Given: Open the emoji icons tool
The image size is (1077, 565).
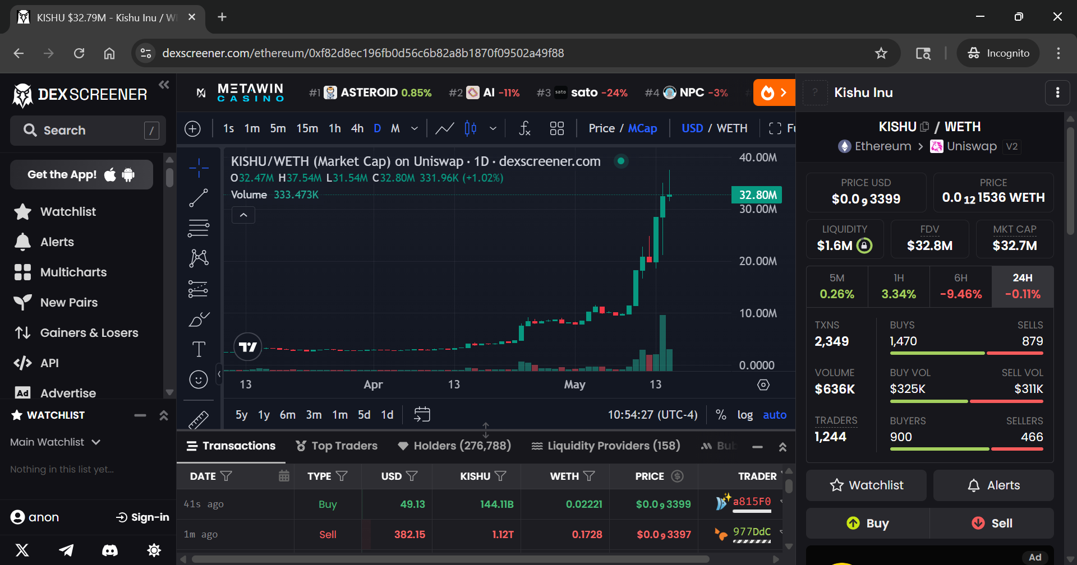Looking at the screenshot, I should [x=199, y=379].
